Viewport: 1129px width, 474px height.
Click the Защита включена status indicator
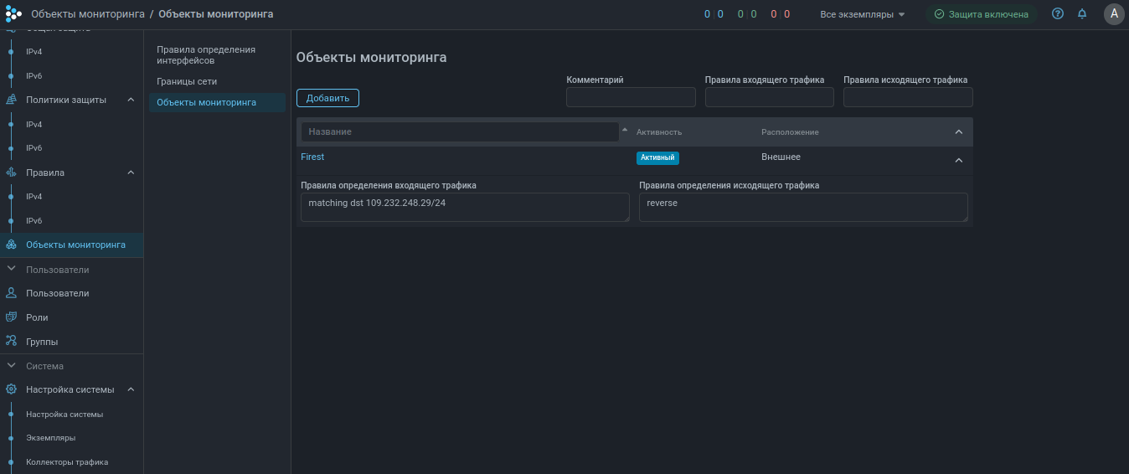click(x=981, y=14)
